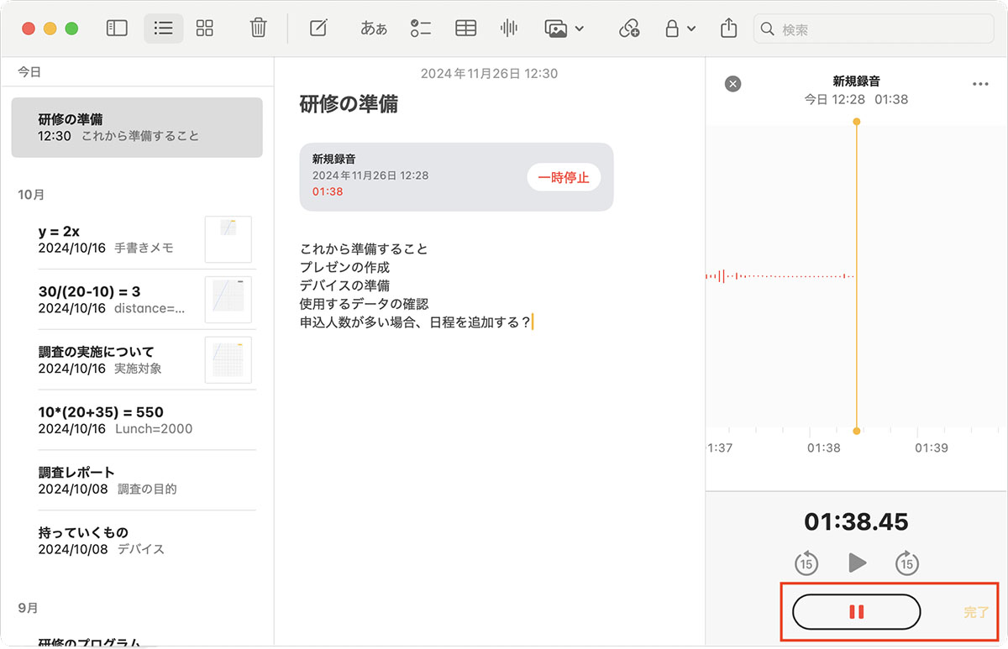Insert a table
Viewport: 1008px width, 649px height.
point(465,29)
